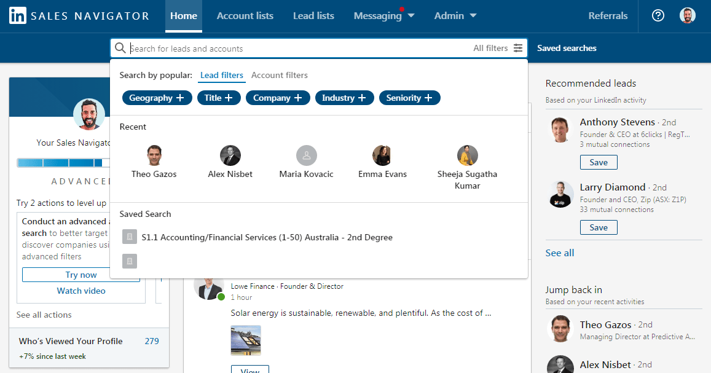Click the Try now button
The image size is (711, 373).
[81, 275]
